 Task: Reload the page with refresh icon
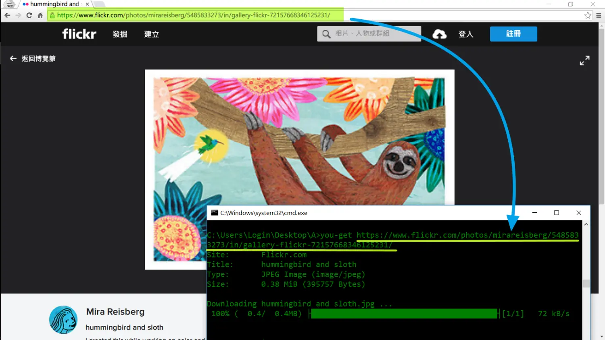coord(29,15)
